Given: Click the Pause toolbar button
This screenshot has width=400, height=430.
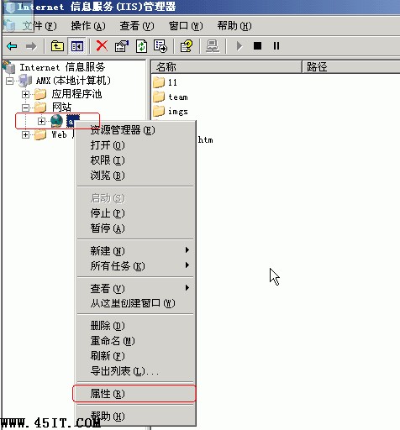Looking at the screenshot, I should click(276, 45).
